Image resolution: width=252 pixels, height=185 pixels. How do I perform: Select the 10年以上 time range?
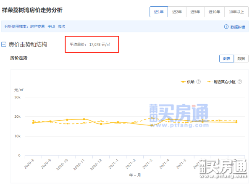(x=236, y=12)
